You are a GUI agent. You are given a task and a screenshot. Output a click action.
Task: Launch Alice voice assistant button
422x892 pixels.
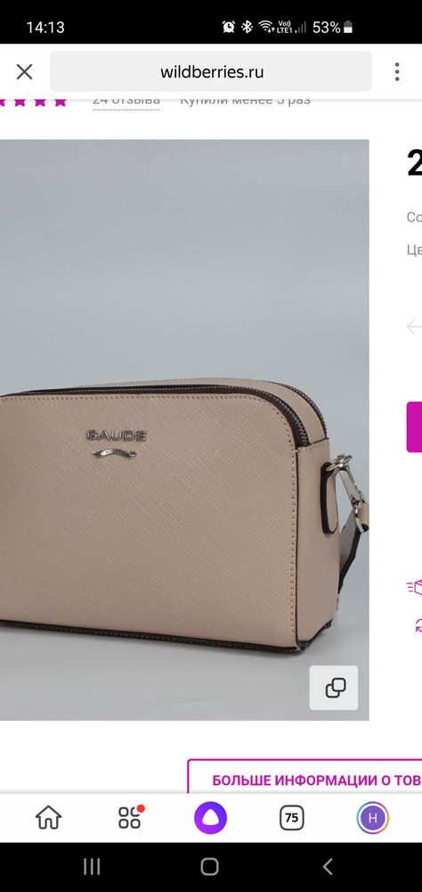click(x=211, y=818)
